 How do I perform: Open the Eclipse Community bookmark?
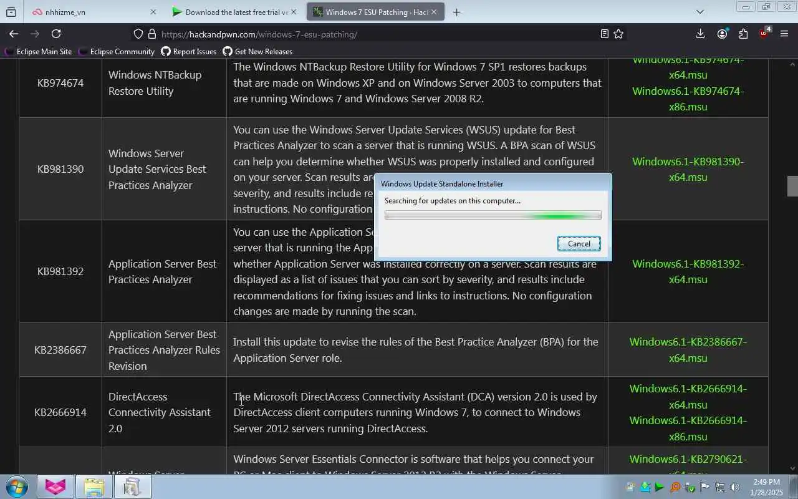pos(116,52)
